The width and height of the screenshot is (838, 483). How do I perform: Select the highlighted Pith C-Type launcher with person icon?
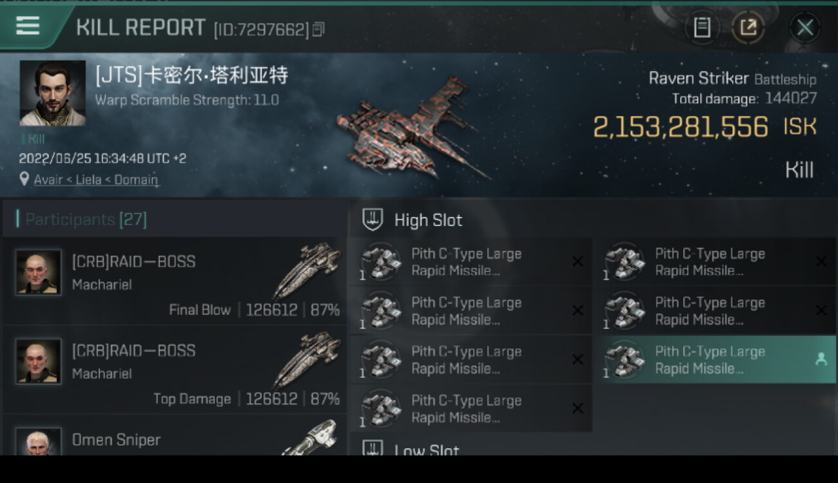click(714, 359)
